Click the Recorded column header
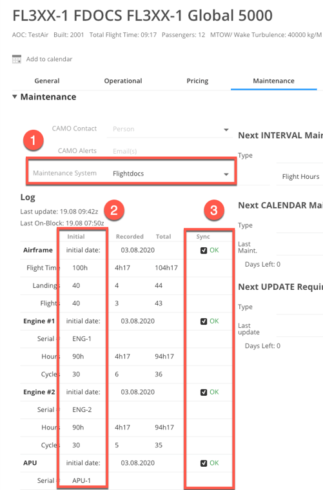 pyautogui.click(x=130, y=237)
